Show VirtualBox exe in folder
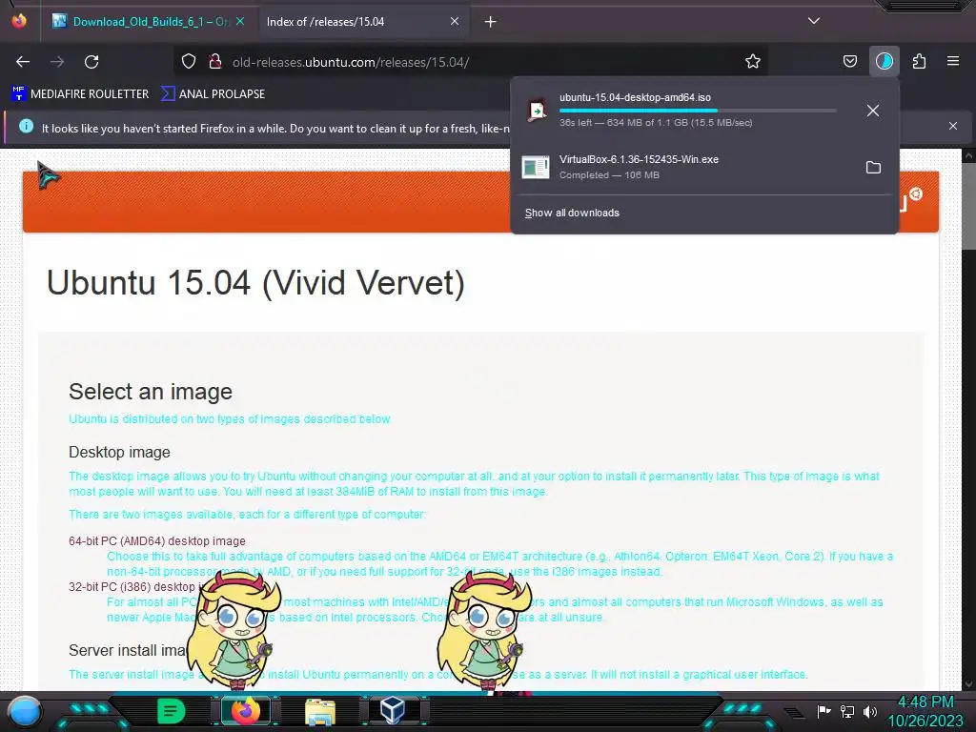This screenshot has height=732, width=976. [x=873, y=167]
